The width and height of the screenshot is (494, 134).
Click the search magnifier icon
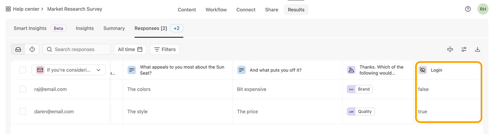[x=49, y=49]
